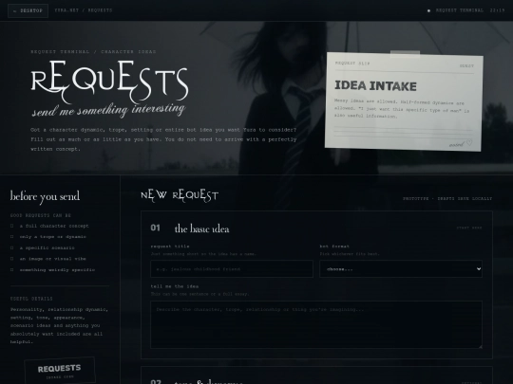Image resolution: width=513 pixels, height=384 pixels.
Task: Click the 'before you send' sidebar heading
Action: pos(45,196)
